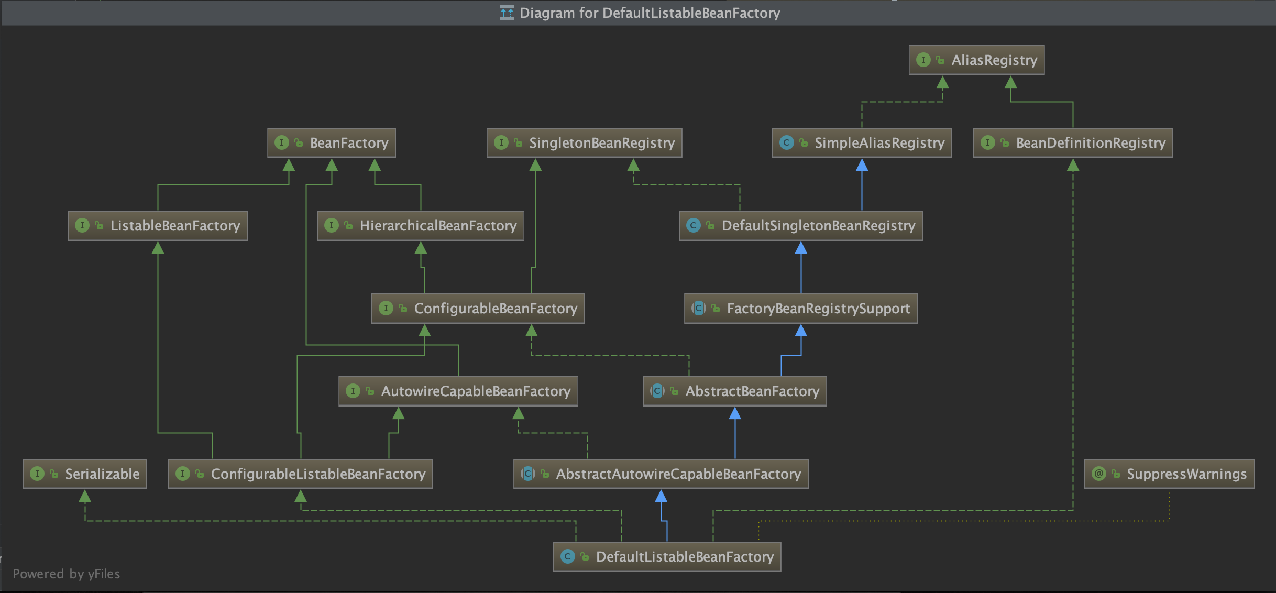Click interface icon on AutowireCapableBeanFactory
The height and width of the screenshot is (593, 1276).
353,391
